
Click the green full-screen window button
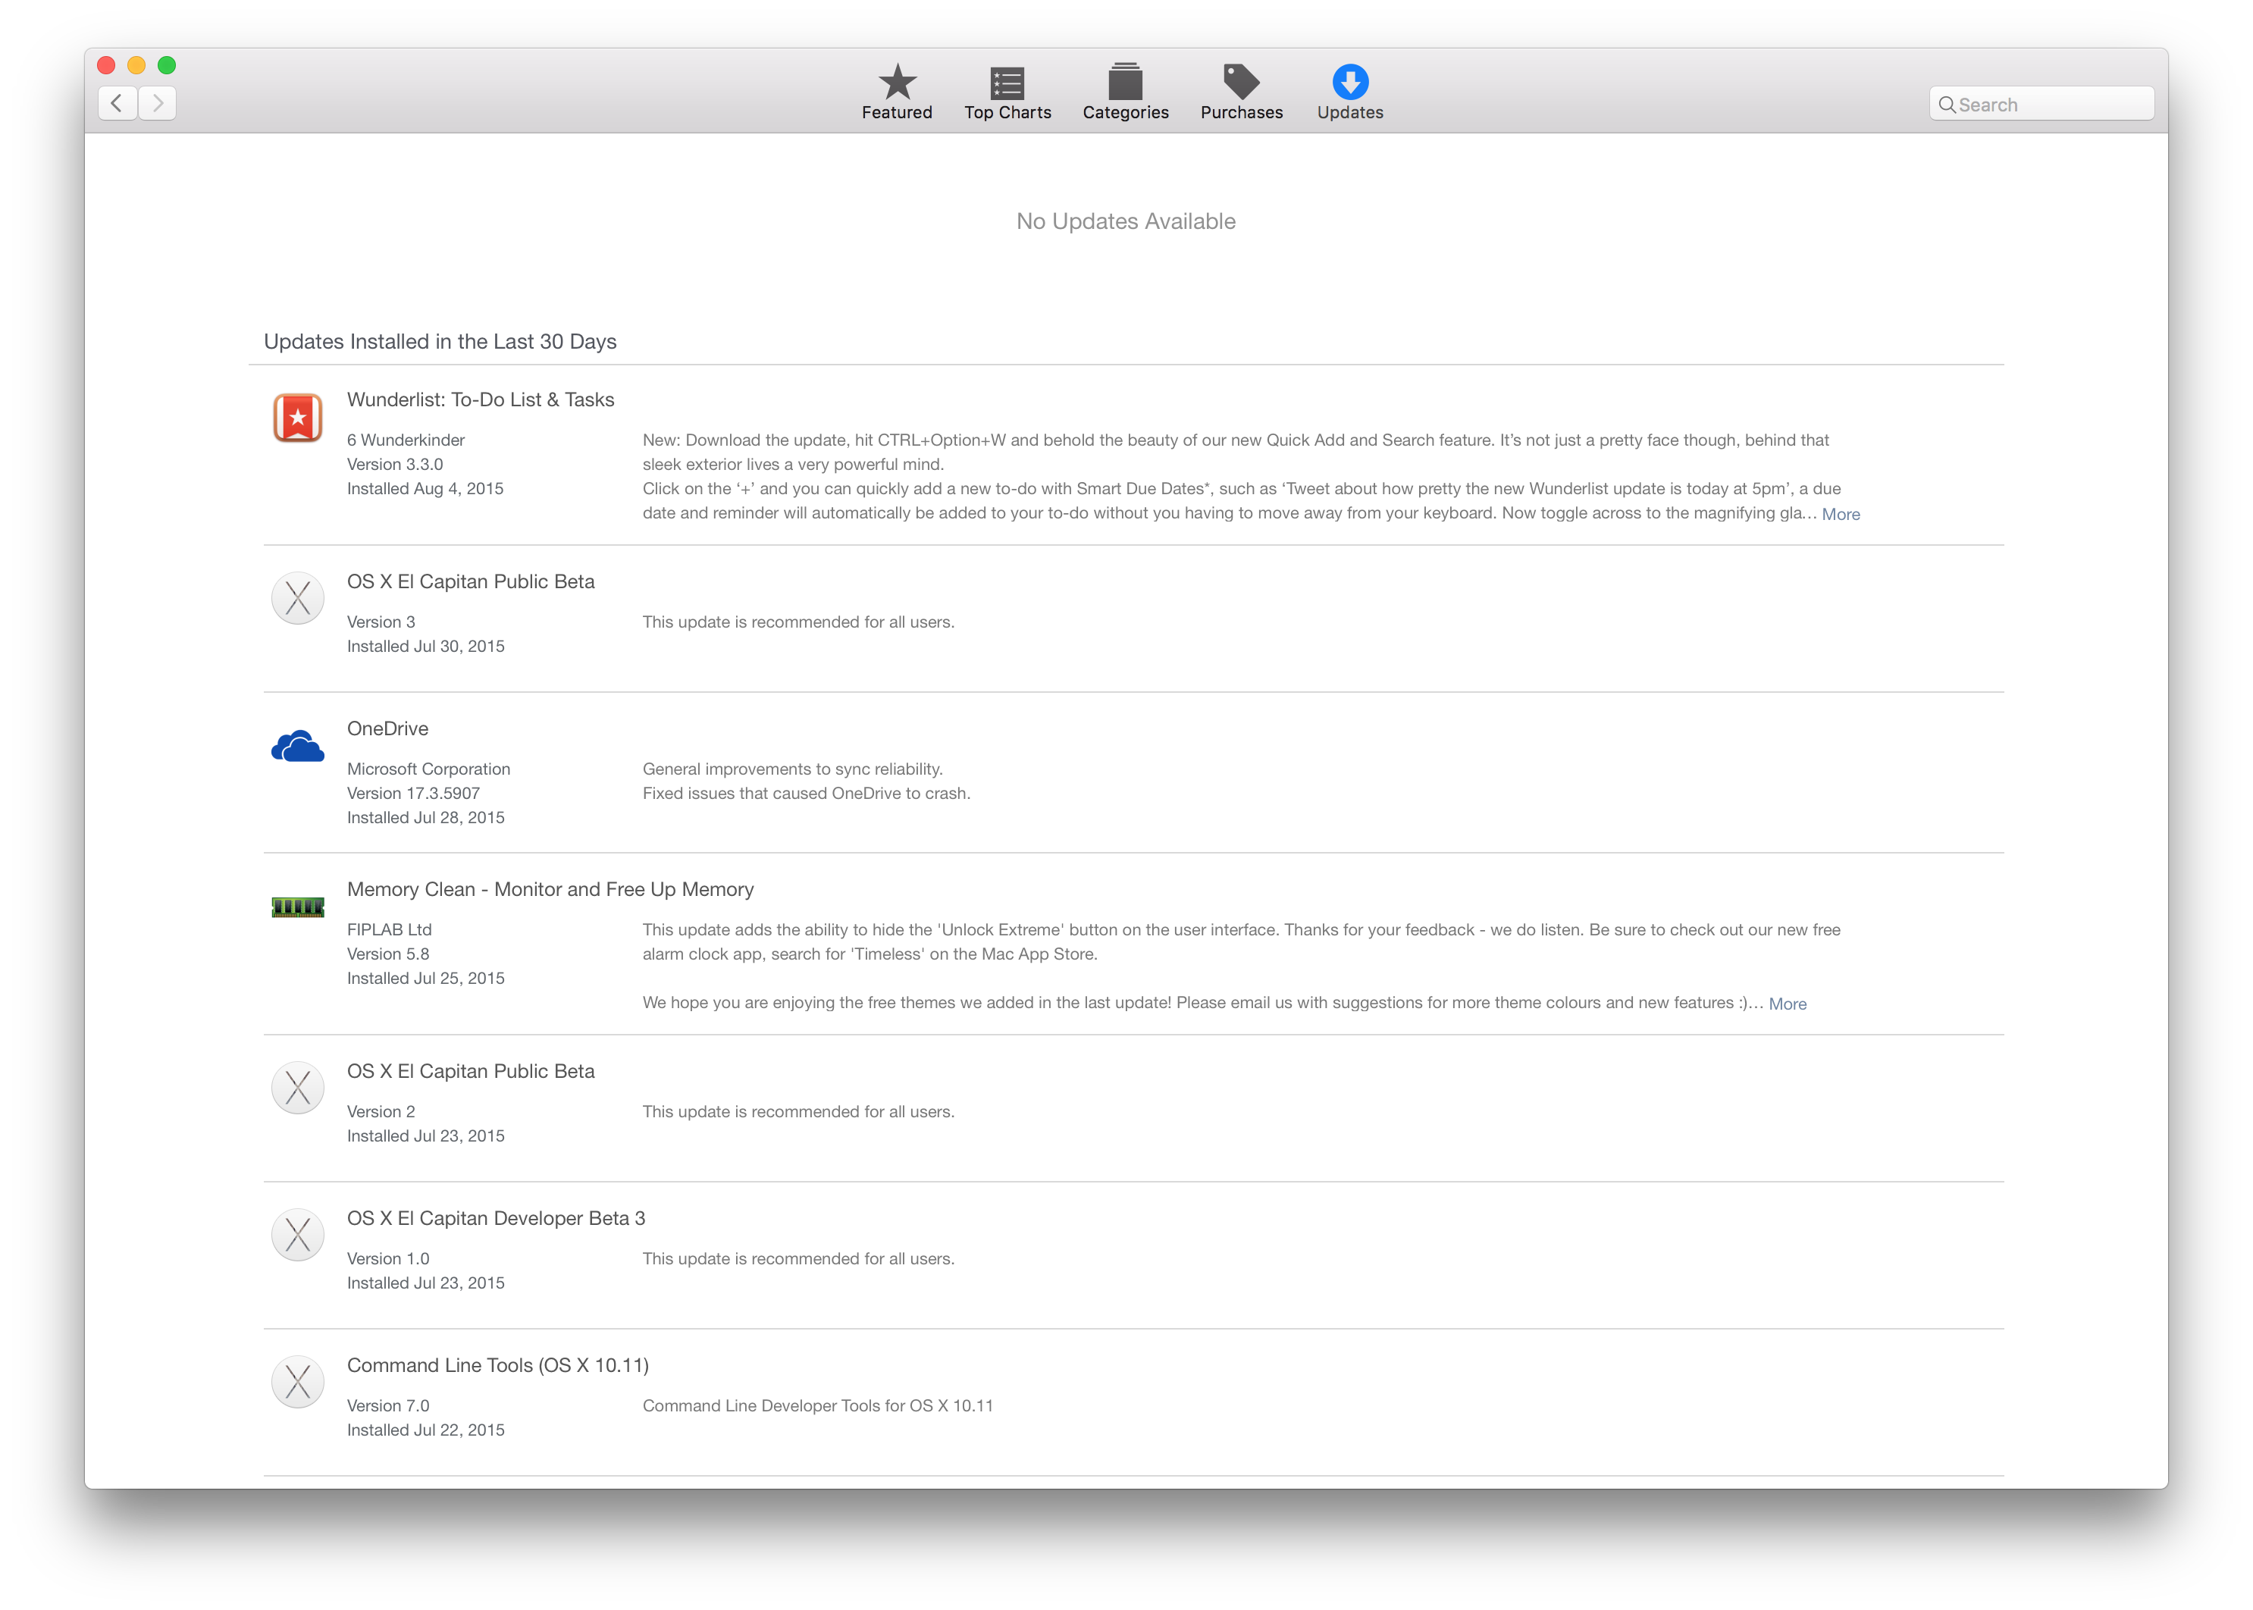(167, 65)
